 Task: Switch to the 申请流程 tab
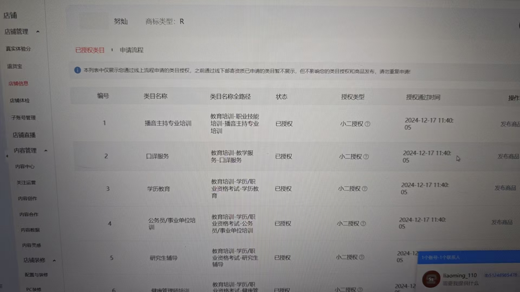tap(132, 50)
